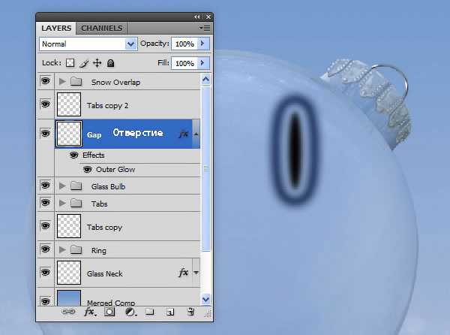
Task: Open the Opacity slider arrow
Action: (203, 44)
